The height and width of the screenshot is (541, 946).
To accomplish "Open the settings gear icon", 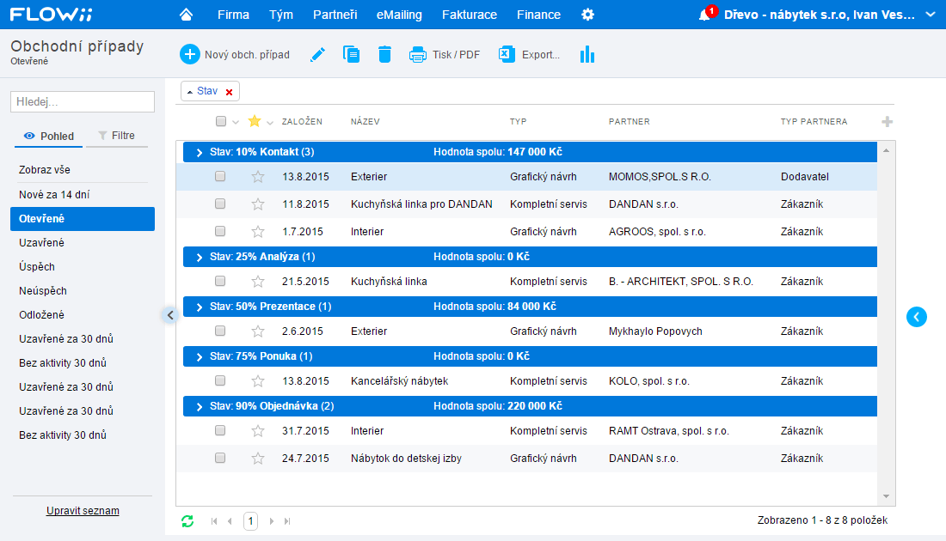I will [x=587, y=15].
